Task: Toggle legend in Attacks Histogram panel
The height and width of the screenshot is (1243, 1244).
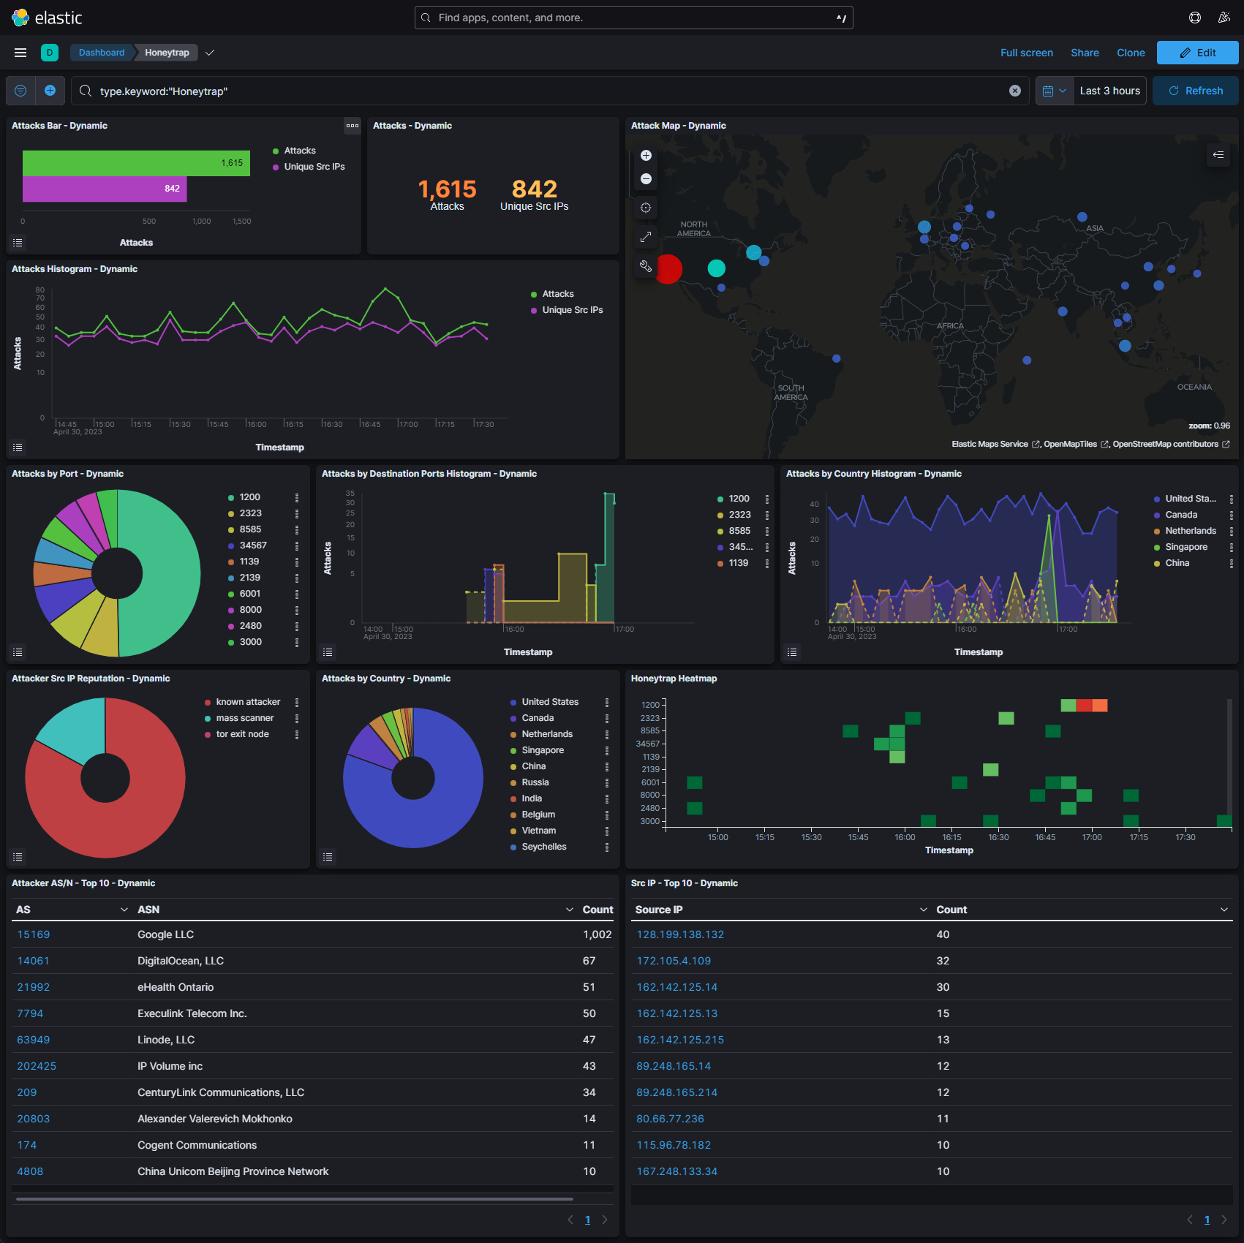Action: coord(18,447)
